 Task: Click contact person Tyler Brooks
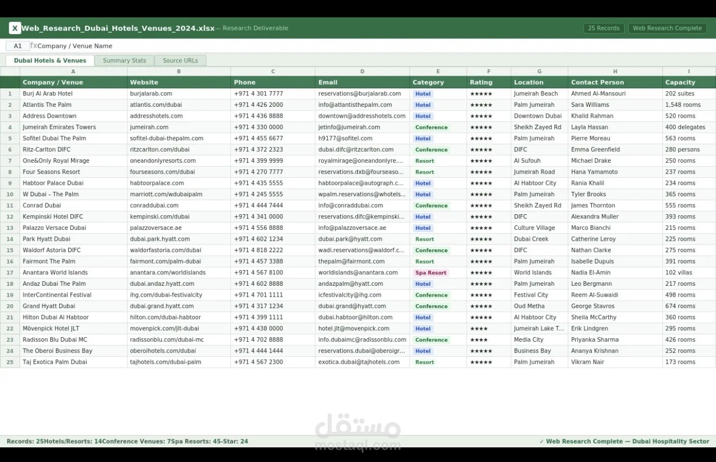click(615, 195)
